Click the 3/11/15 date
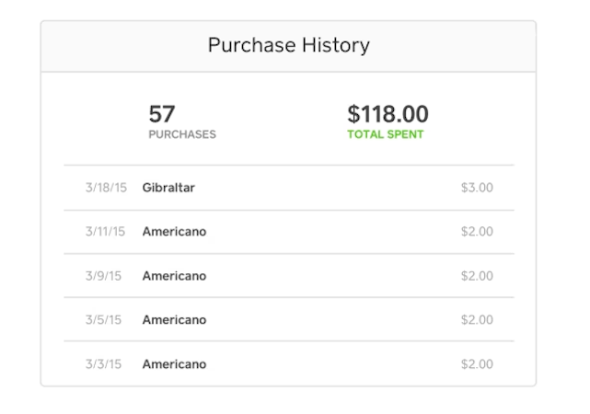Viewport: 590px width, 414px height. (105, 232)
